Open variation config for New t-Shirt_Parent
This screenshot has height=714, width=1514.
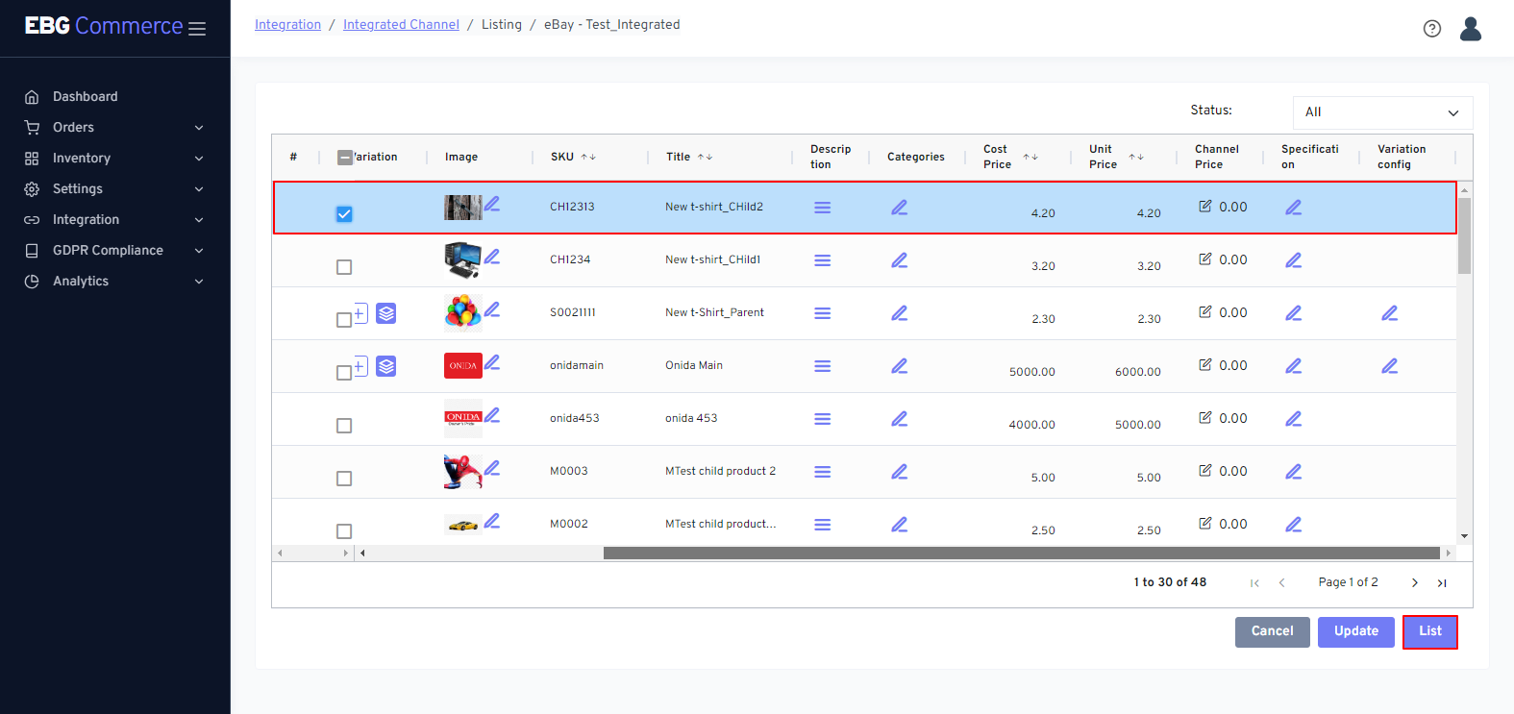tap(1389, 313)
